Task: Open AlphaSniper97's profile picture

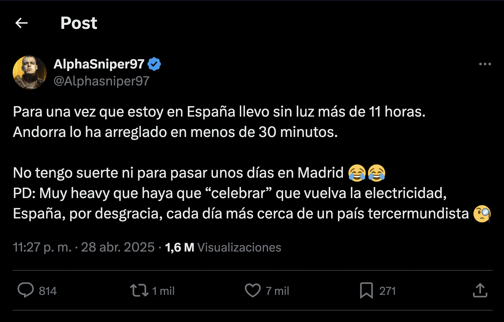Action: pos(30,72)
